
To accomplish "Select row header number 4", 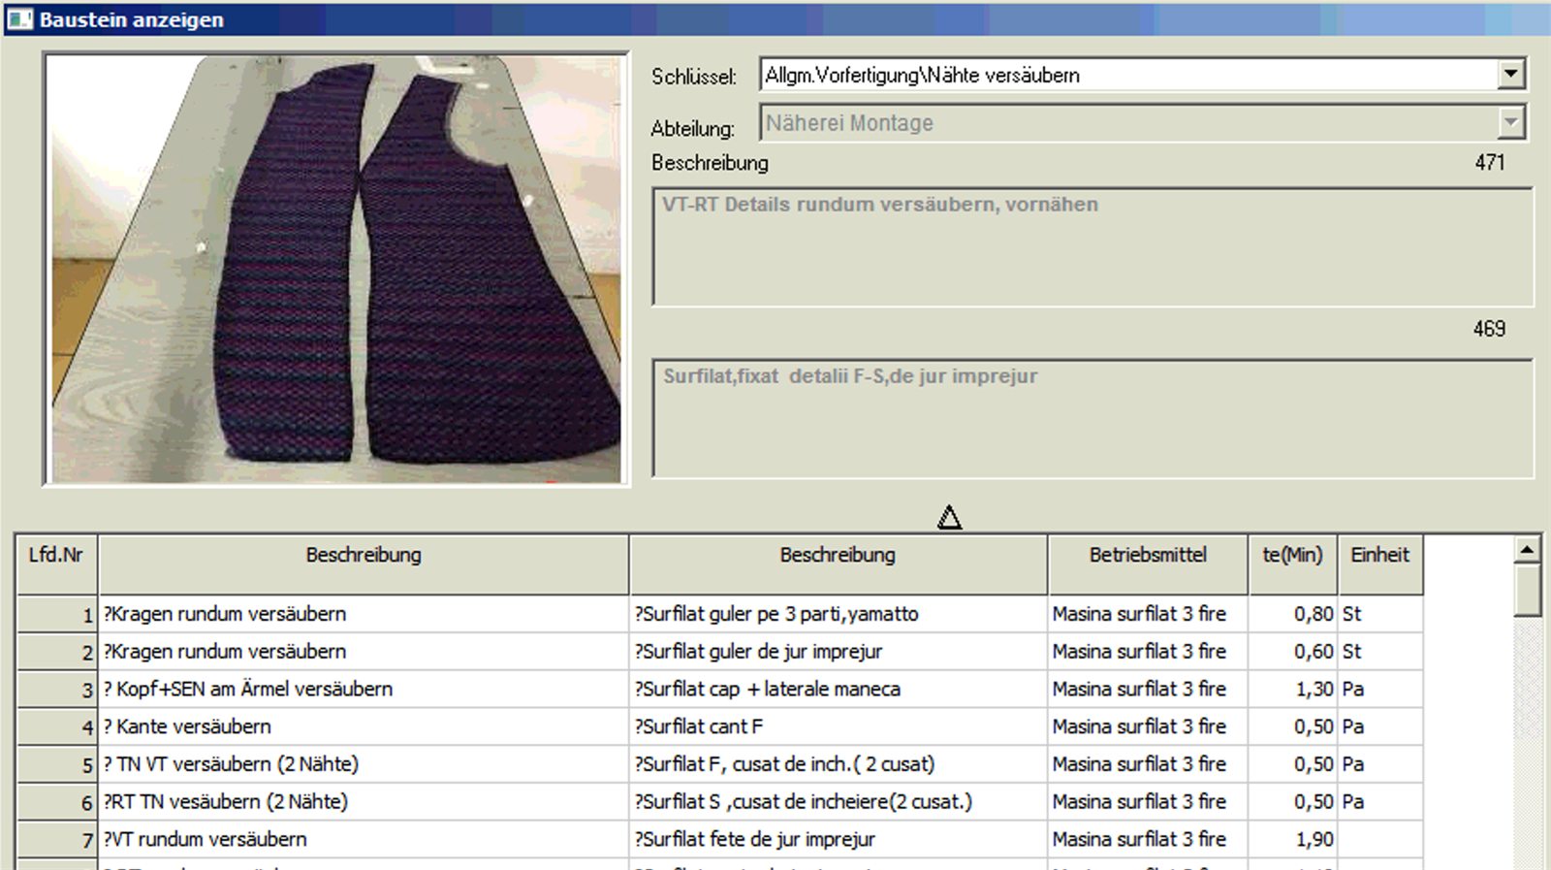I will pos(56,726).
